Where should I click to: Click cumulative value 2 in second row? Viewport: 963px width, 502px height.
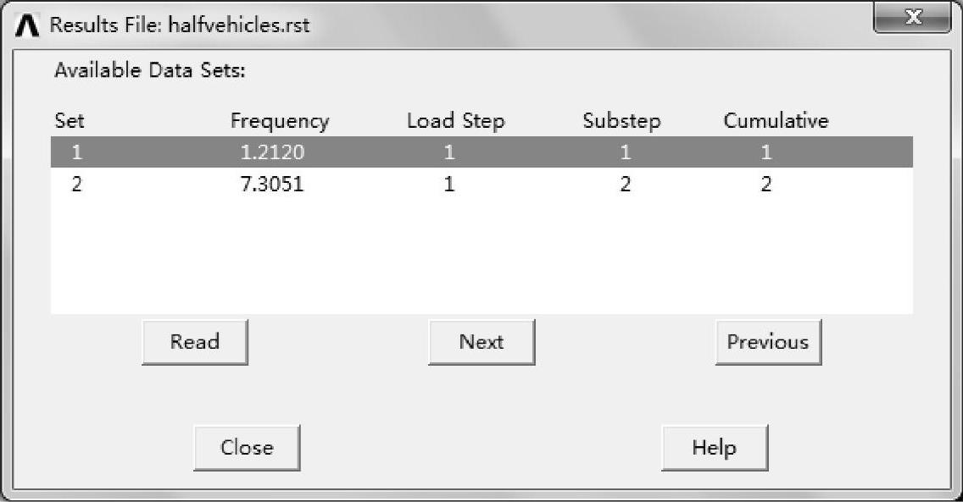click(x=765, y=185)
